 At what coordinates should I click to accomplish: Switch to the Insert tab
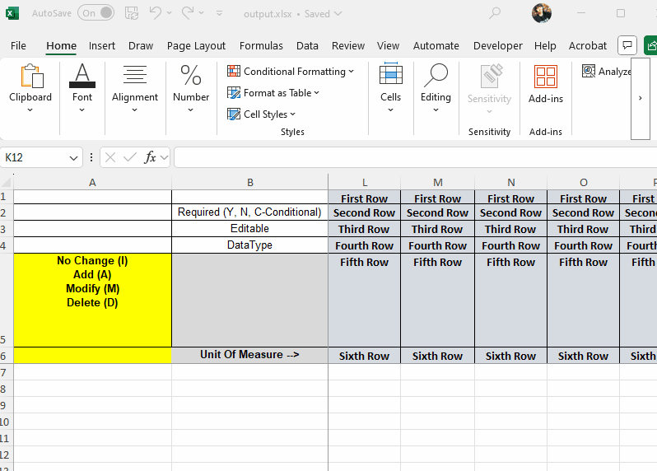click(102, 45)
